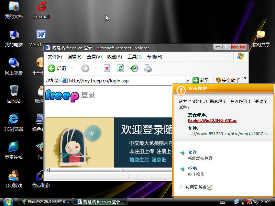Open the Exploit.Win32.IMG-ANI.ac threat link

tap(212, 121)
